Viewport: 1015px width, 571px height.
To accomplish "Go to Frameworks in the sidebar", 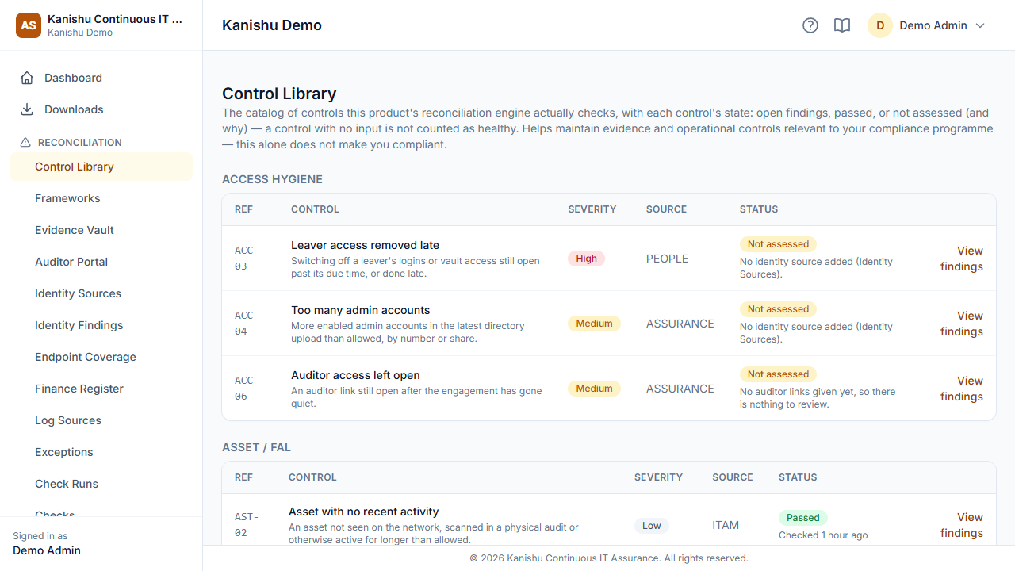I will click(x=67, y=198).
